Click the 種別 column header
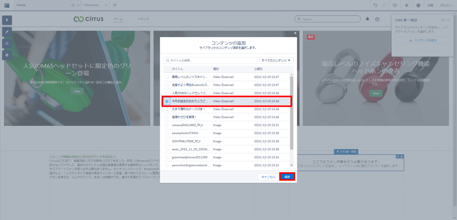 tap(216, 69)
